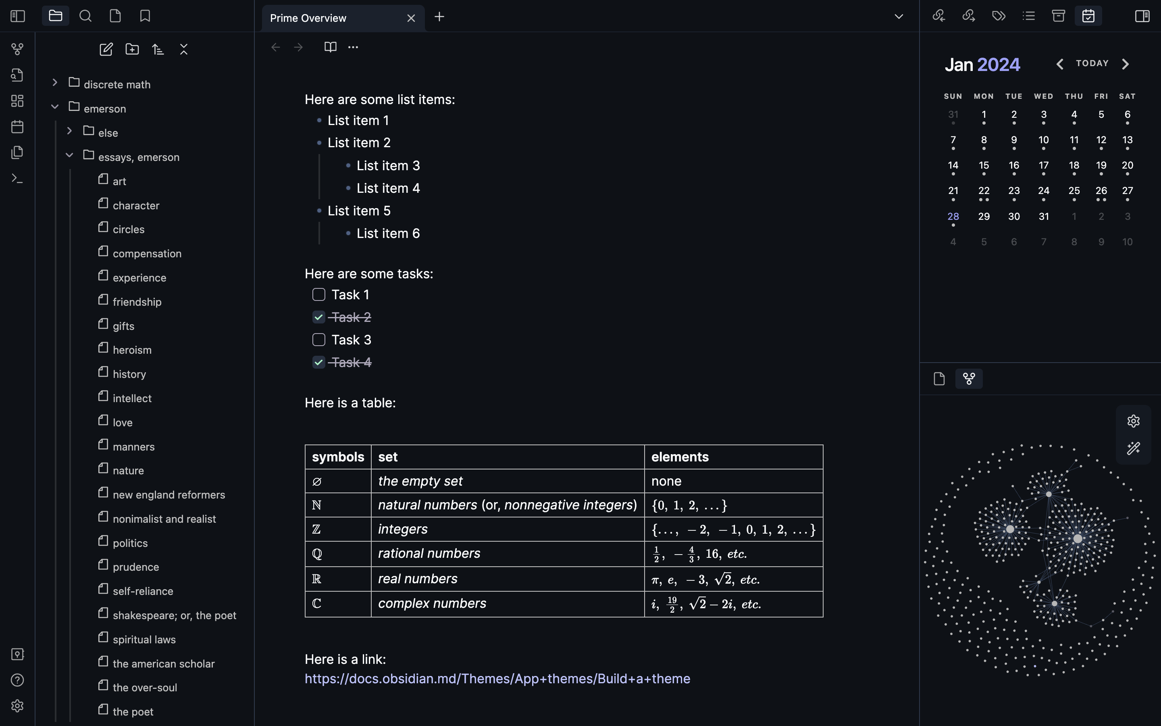Collapse all folders in explorer
The height and width of the screenshot is (726, 1161).
[184, 49]
